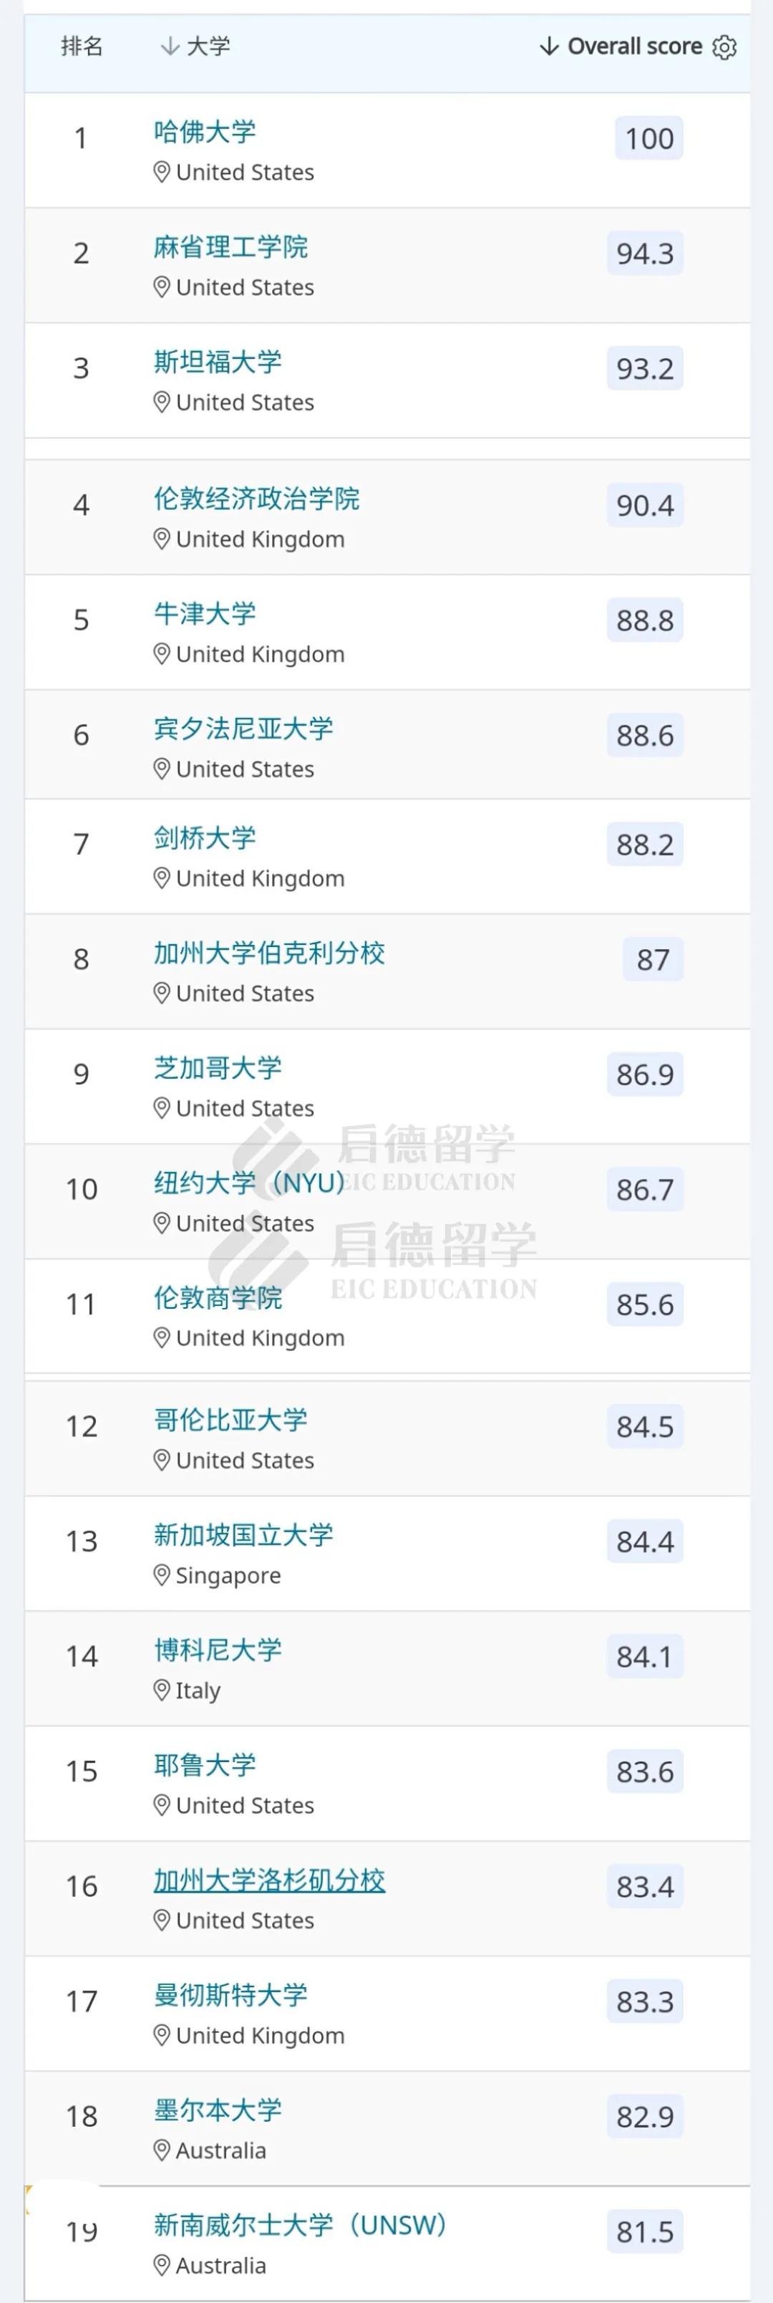Viewport: 773px width, 2303px height.
Task: Open the 斯坦福大学 university link
Action: tap(217, 362)
